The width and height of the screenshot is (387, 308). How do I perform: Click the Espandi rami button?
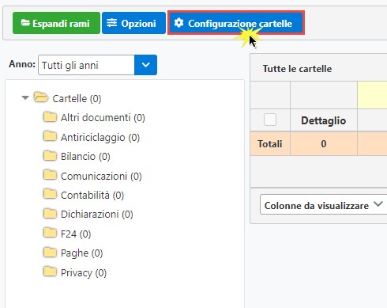[56, 23]
